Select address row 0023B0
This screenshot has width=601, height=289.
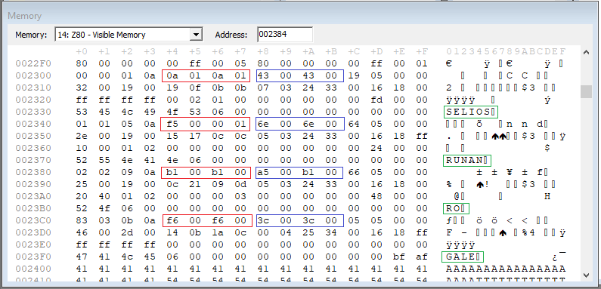point(33,208)
